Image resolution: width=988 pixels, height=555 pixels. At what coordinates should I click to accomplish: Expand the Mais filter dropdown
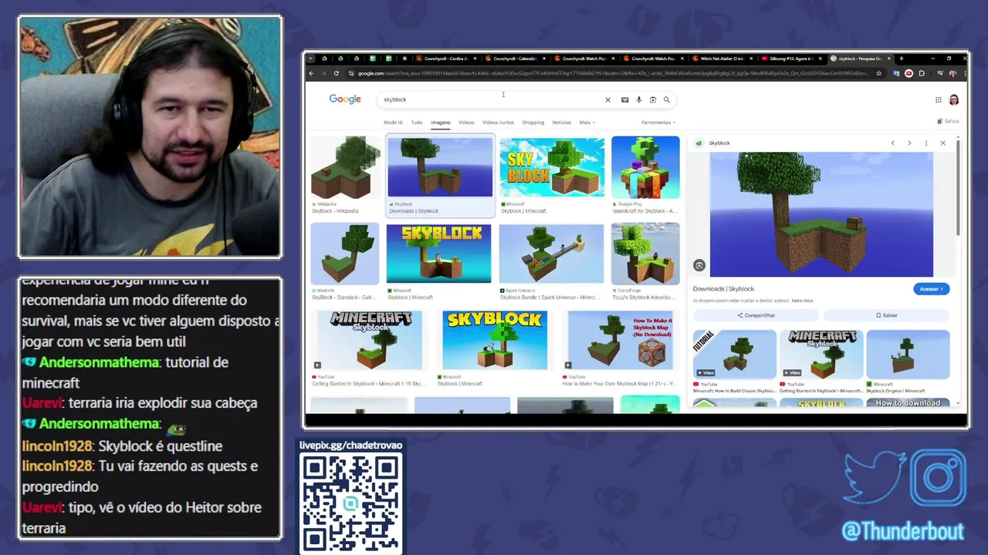(x=587, y=123)
